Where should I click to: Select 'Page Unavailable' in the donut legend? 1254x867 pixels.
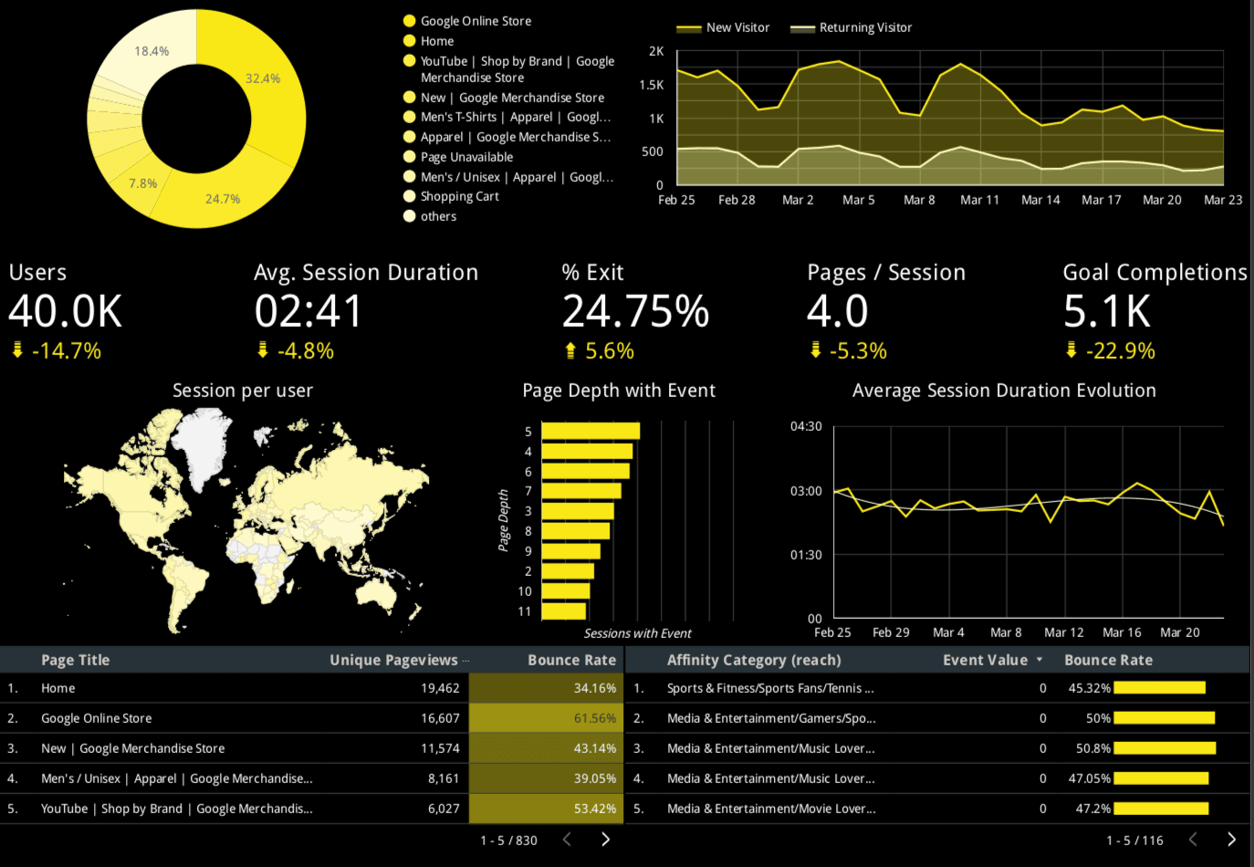click(466, 157)
